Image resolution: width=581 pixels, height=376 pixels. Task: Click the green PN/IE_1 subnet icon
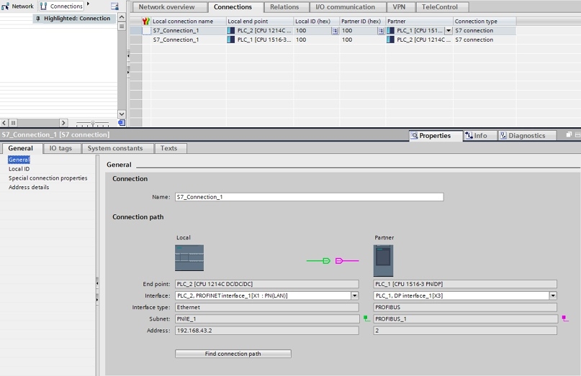(x=366, y=318)
